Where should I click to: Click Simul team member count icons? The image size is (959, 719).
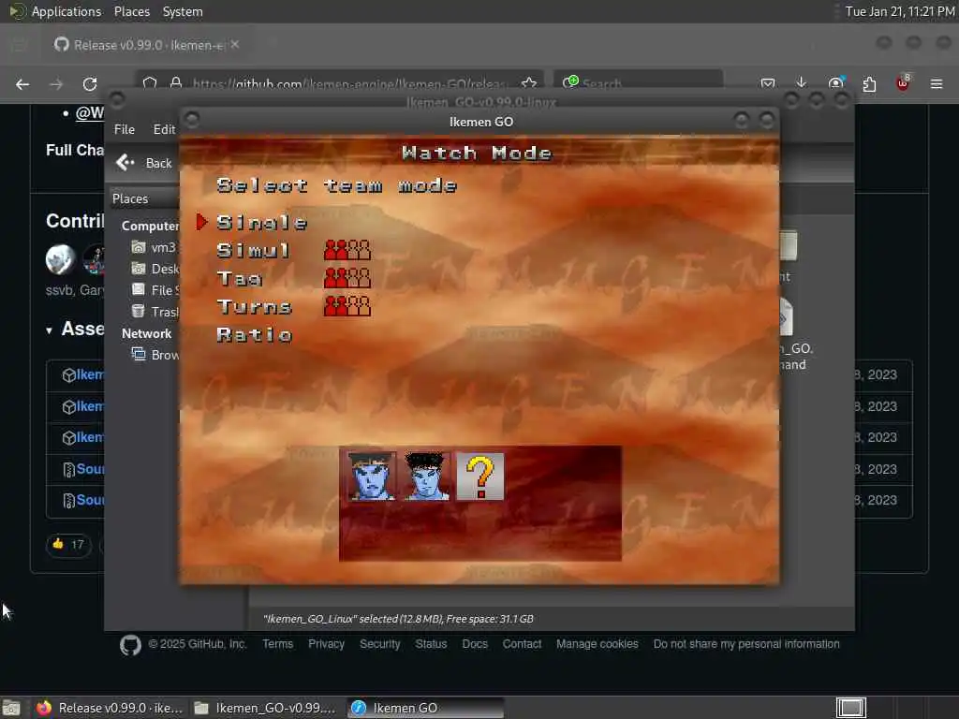pyautogui.click(x=347, y=250)
